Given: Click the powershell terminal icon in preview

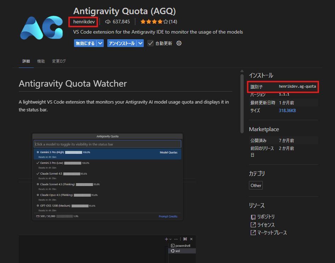Looking at the screenshot, I should pyautogui.click(x=172, y=246).
